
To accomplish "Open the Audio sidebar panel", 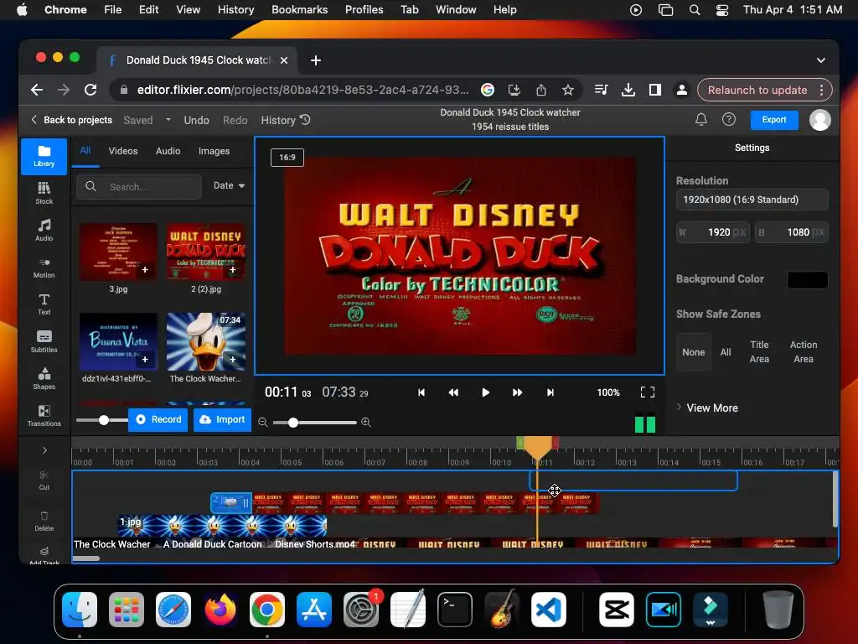I will tap(44, 230).
